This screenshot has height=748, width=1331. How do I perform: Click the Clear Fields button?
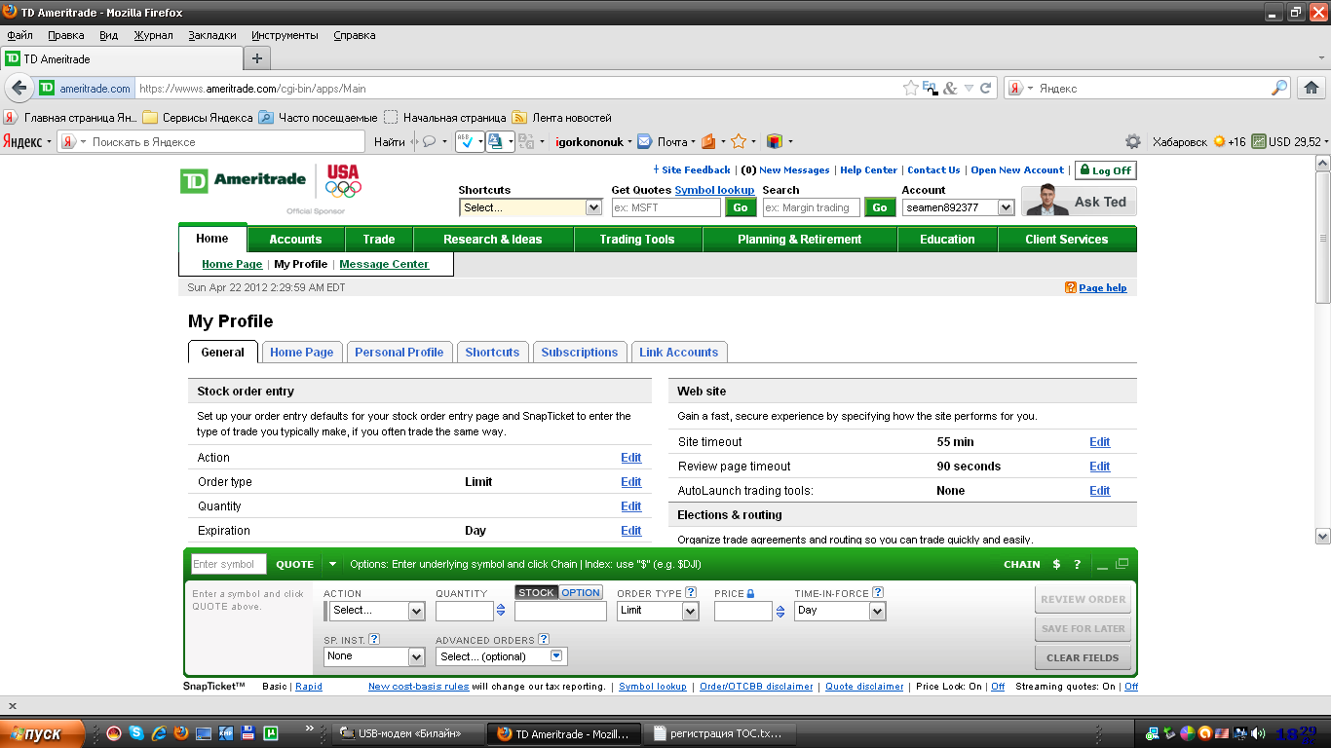click(1082, 657)
